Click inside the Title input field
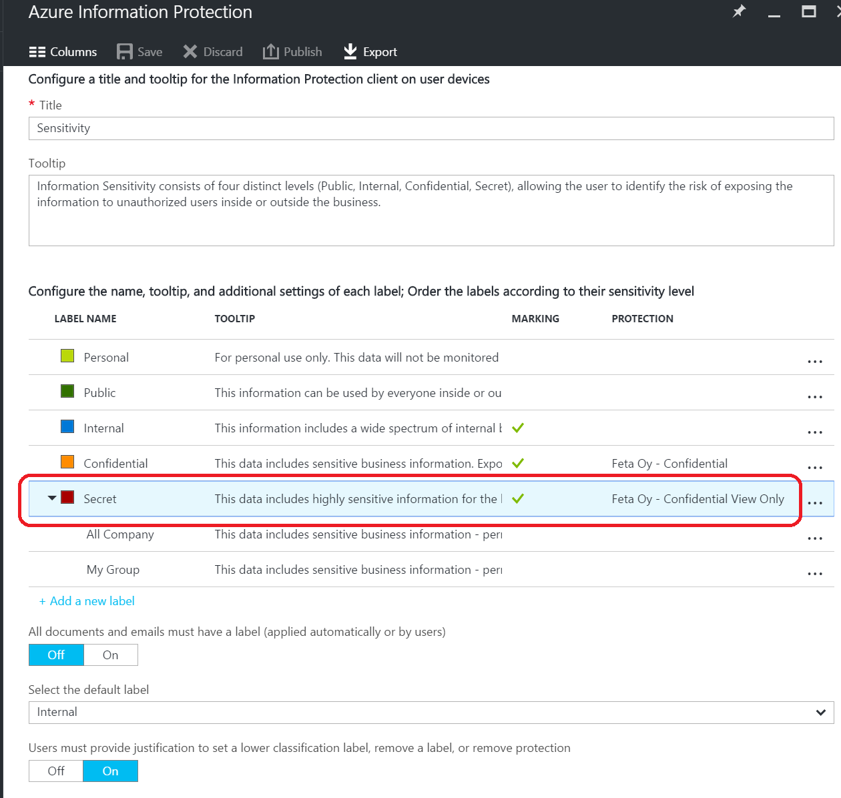 267,128
